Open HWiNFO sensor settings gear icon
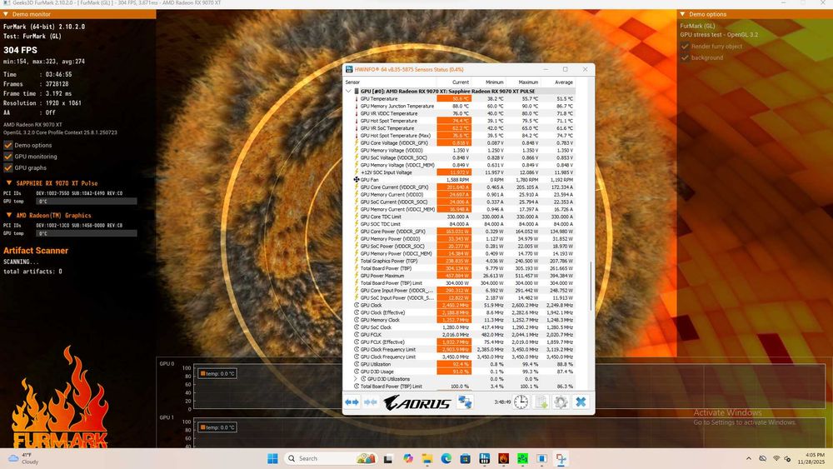Viewport: 833px width, 469px height. (x=561, y=402)
